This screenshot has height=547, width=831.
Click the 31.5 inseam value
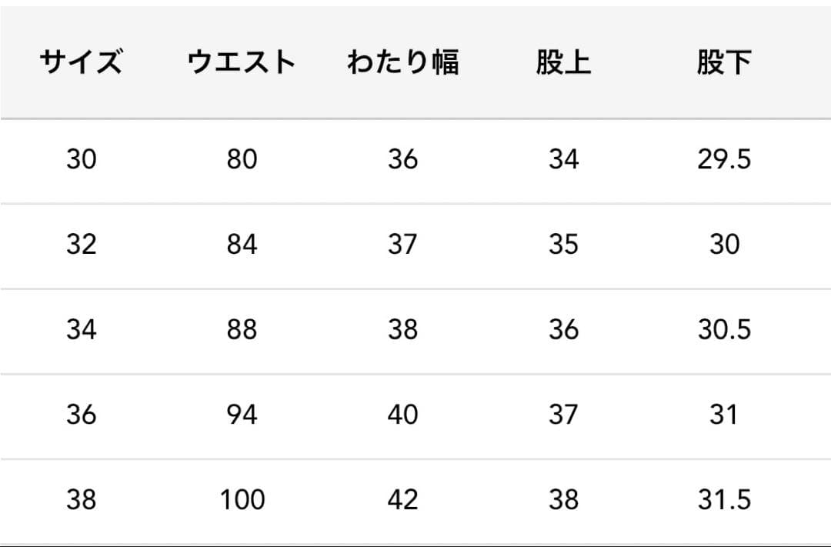click(724, 500)
